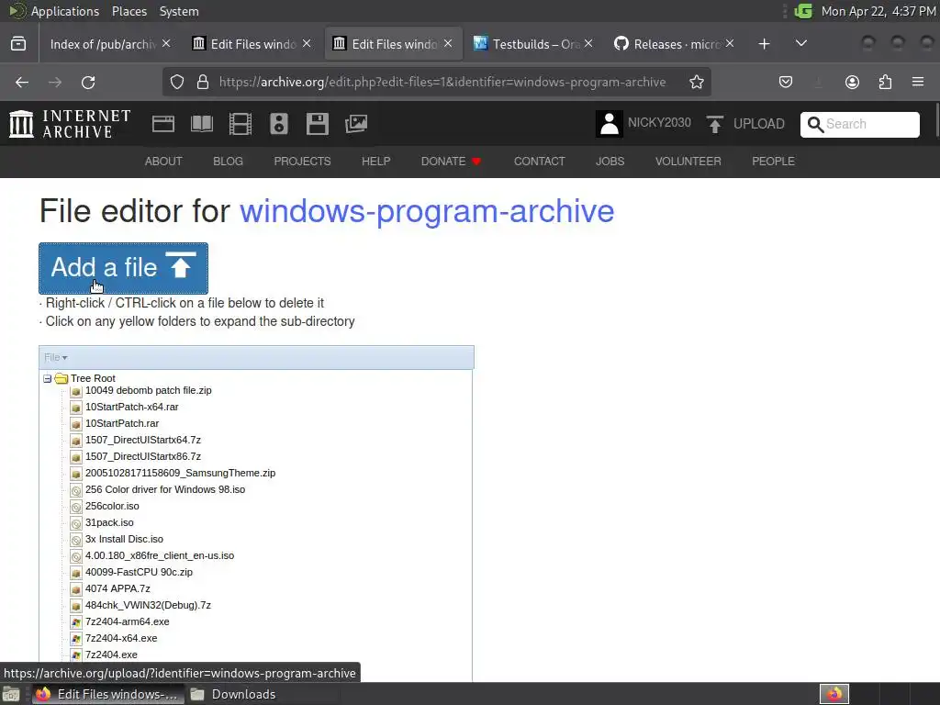Select 3x Install Disc.iso
The height and width of the screenshot is (705, 940).
124,540
